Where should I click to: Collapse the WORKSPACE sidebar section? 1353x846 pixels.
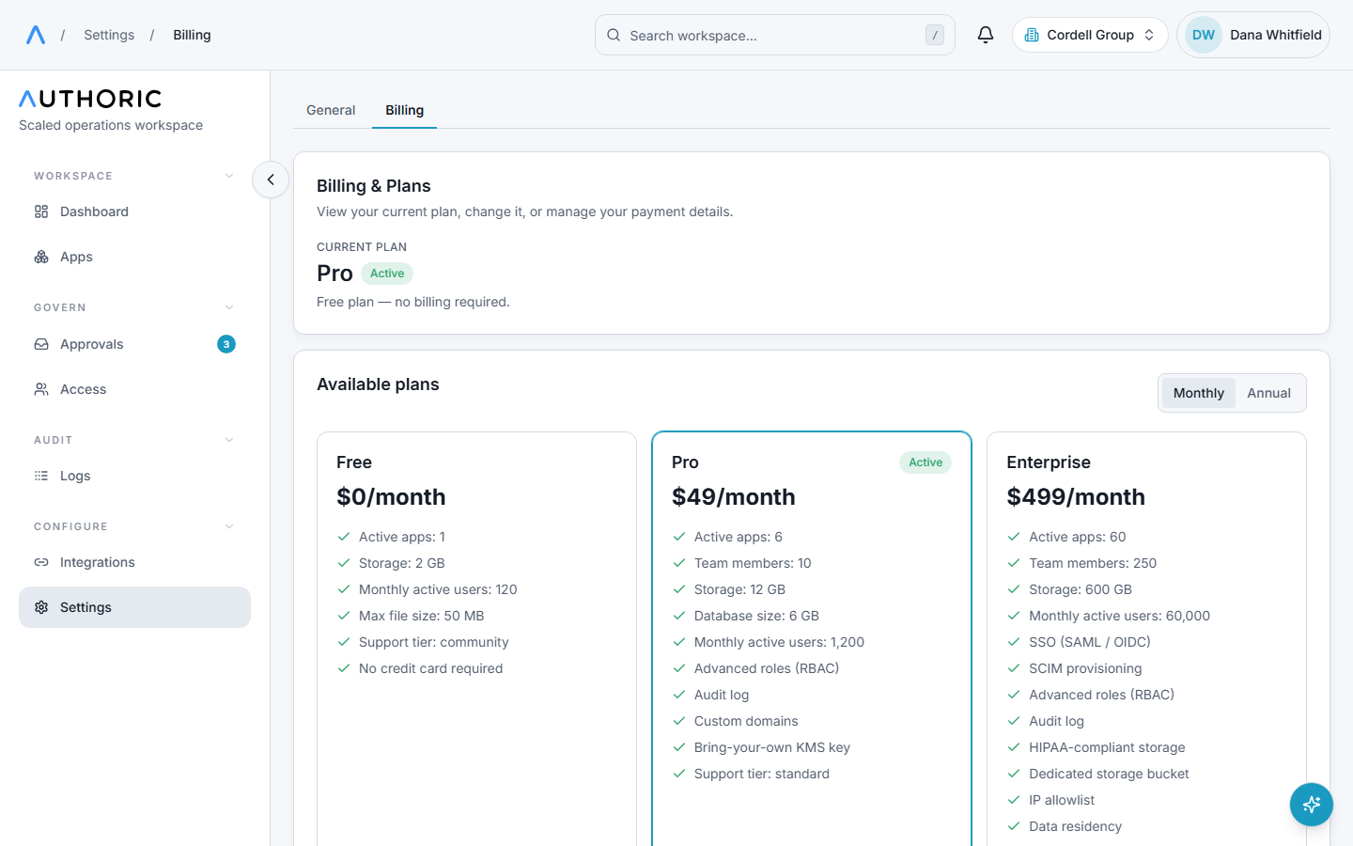point(134,176)
